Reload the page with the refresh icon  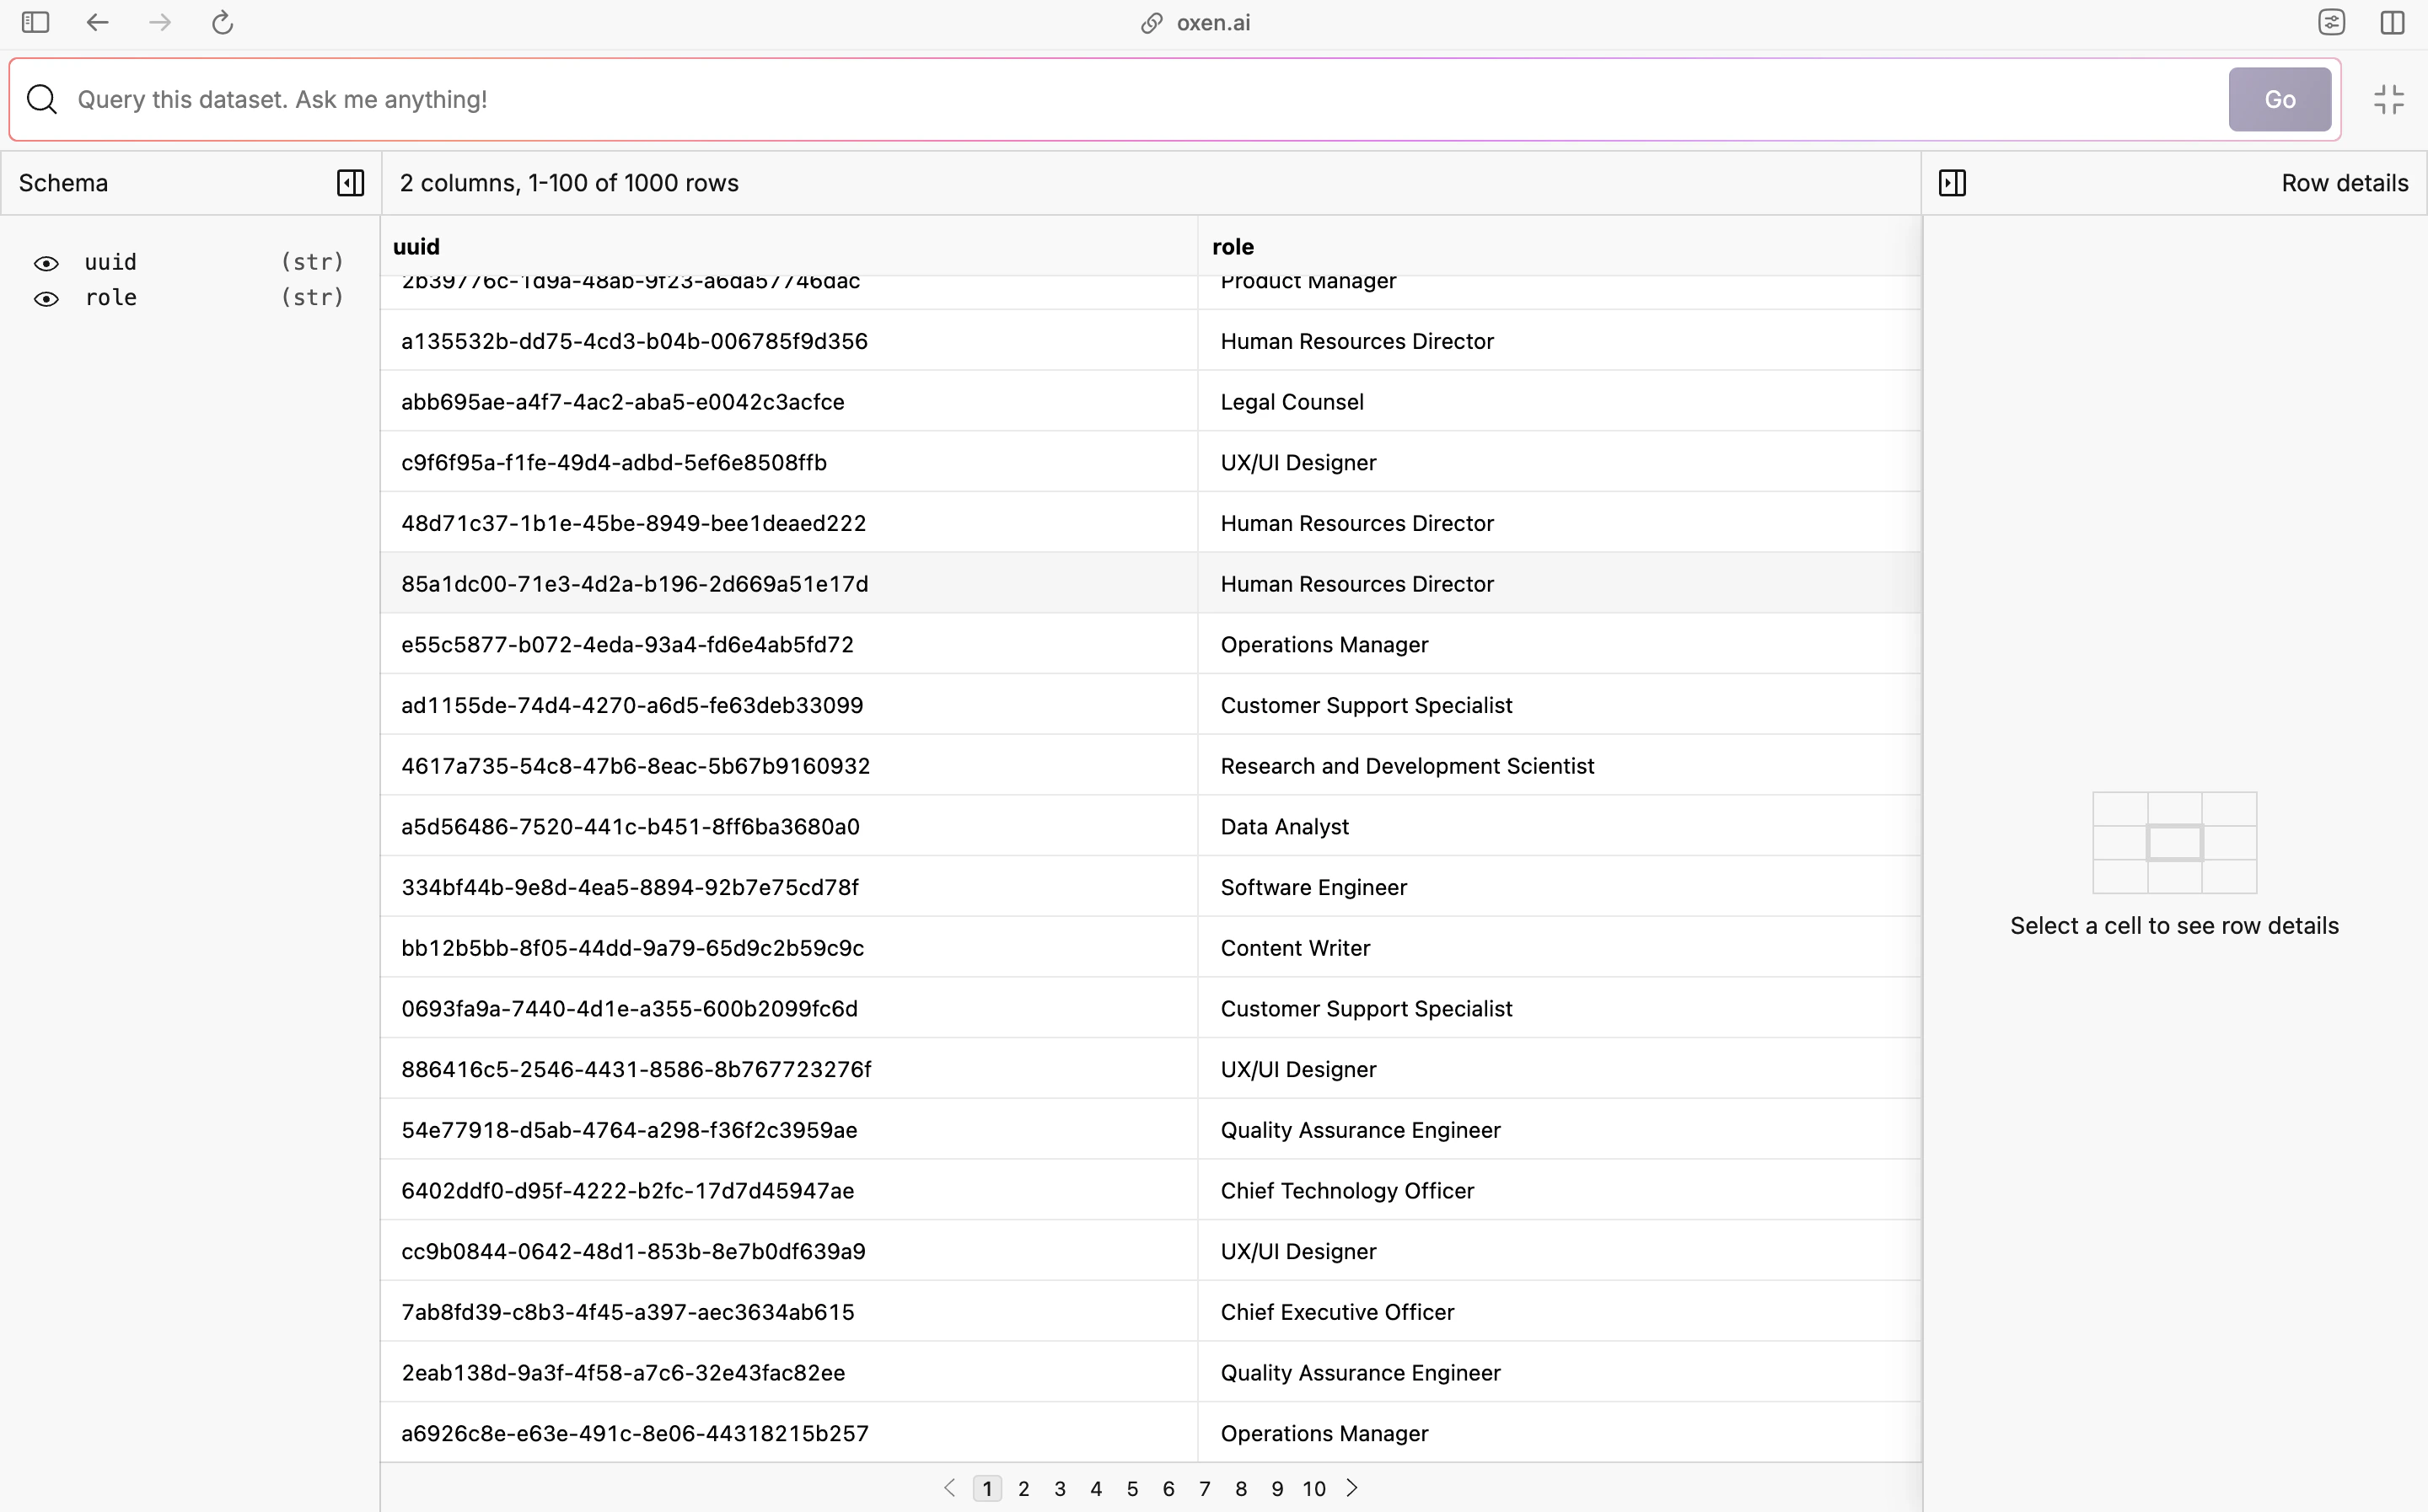pyautogui.click(x=222, y=22)
